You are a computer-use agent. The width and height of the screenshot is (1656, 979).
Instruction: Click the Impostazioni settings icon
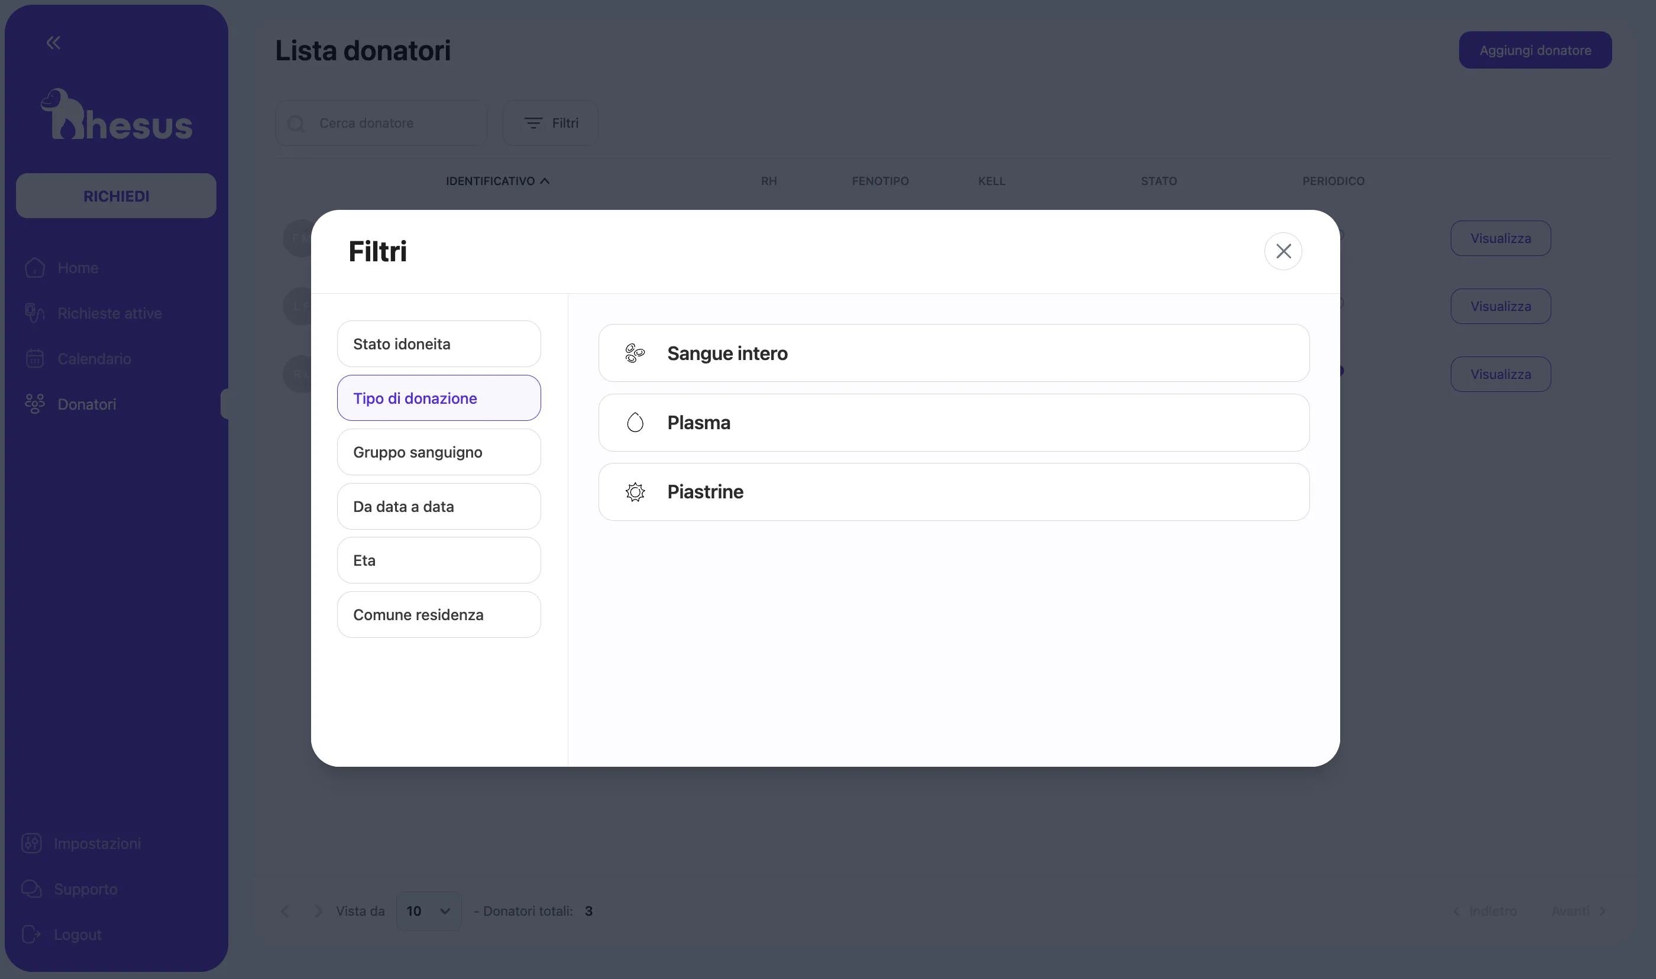pos(31,842)
